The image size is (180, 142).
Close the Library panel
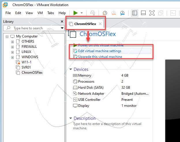(62, 21)
